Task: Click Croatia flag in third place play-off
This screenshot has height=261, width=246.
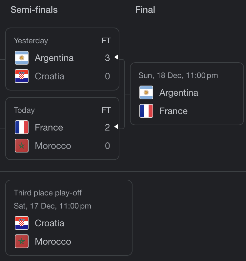Action: point(22,223)
